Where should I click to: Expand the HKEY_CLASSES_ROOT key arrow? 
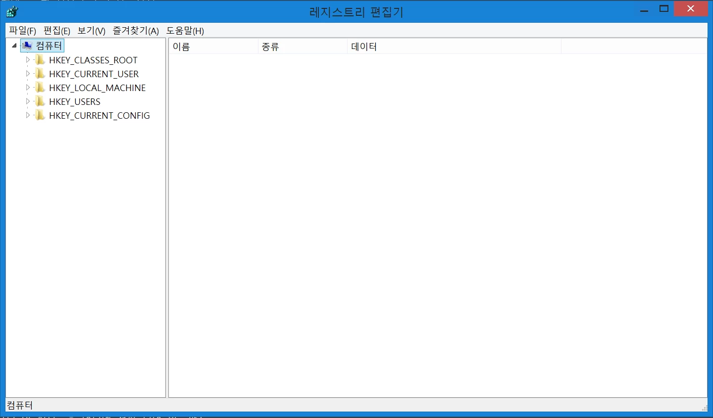[x=28, y=60]
